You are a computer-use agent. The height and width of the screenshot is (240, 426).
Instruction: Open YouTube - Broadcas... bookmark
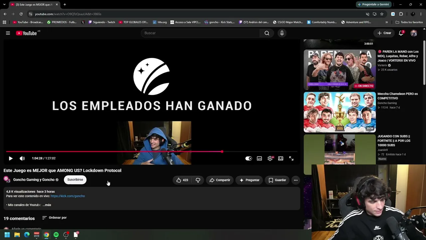[x=28, y=22]
